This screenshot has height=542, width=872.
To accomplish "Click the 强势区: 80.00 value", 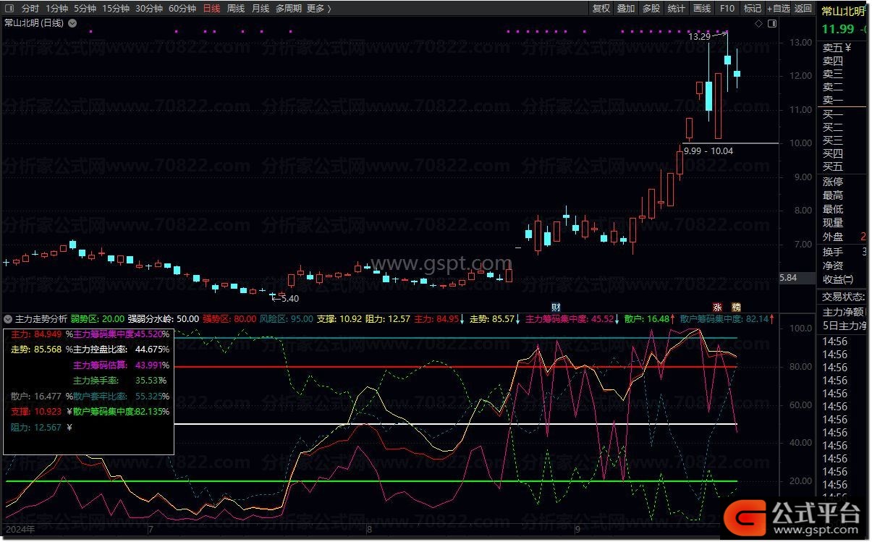I will (x=229, y=318).
